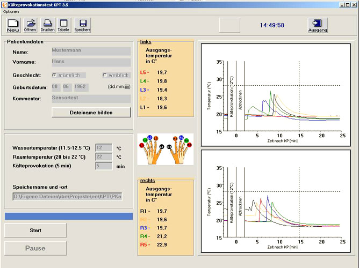Click the Name field containing Mustermann
Viewport: 359px width, 268px height.
pyautogui.click(x=91, y=51)
